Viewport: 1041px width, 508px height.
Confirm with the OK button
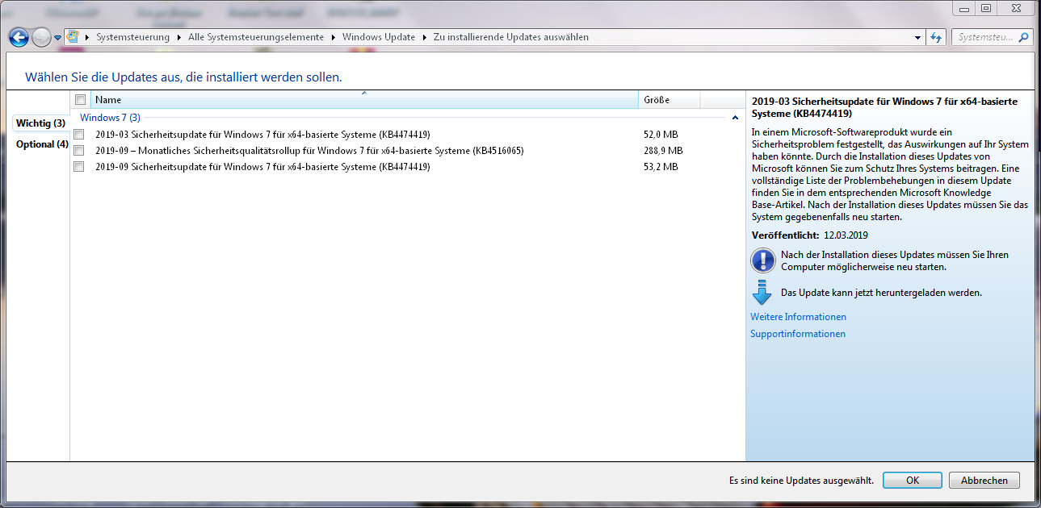(x=913, y=480)
